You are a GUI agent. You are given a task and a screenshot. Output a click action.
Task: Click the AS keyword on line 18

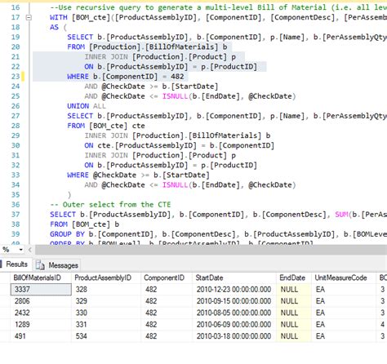coord(54,27)
